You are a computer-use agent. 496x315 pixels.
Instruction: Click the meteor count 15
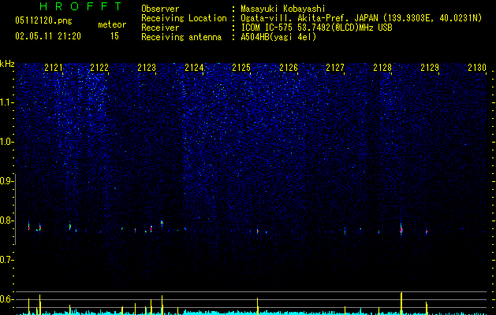114,36
